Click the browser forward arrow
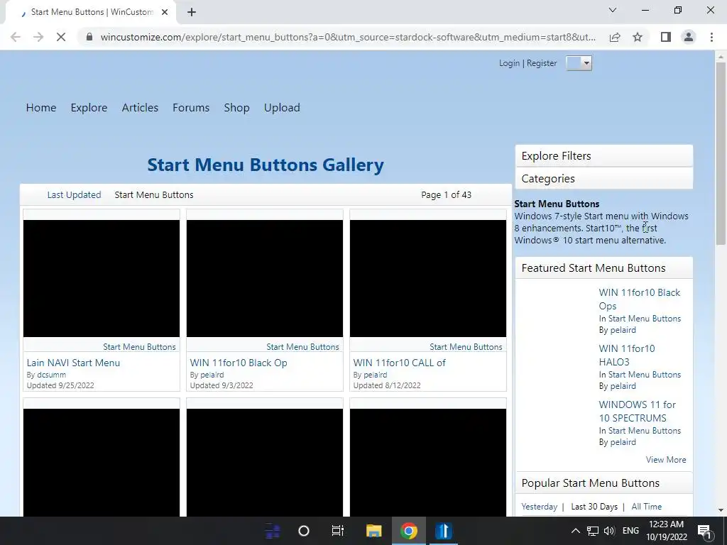727x545 pixels. pyautogui.click(x=38, y=37)
